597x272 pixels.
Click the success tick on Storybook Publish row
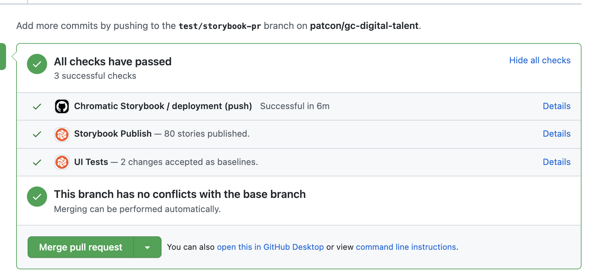tap(37, 134)
